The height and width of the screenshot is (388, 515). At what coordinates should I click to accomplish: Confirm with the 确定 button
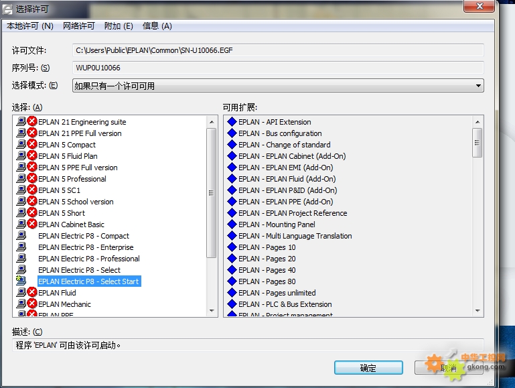point(368,368)
